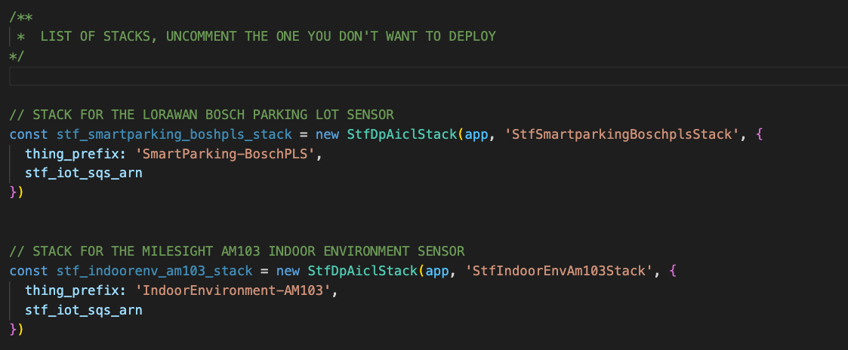848x350 pixels.
Task: Click stf_iot_sqs_arn under the IndoorEnvironment prefix
Action: click(x=84, y=310)
